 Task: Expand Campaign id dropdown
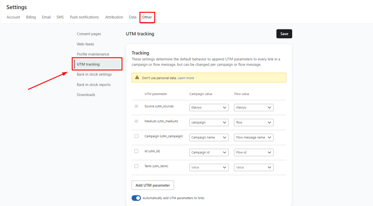point(209,152)
